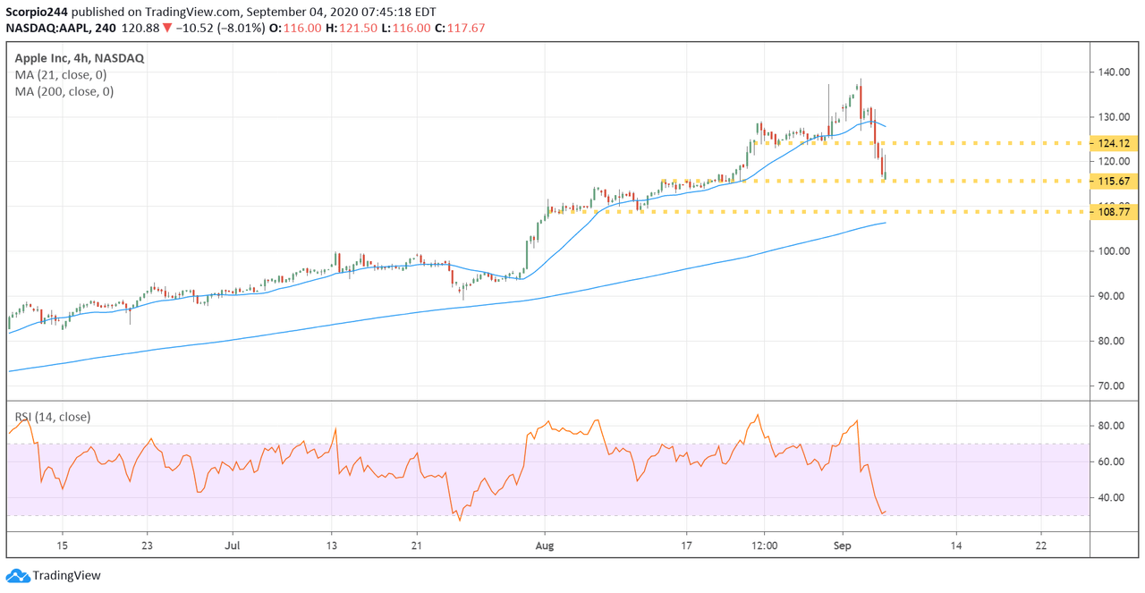Click the 'Apple Inc, 4h, NASDAQ' chart title
The width and height of the screenshot is (1145, 593).
(x=80, y=58)
